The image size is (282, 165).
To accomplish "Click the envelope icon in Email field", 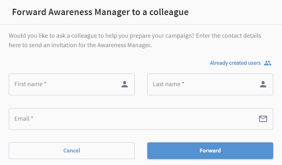I will click(x=263, y=119).
